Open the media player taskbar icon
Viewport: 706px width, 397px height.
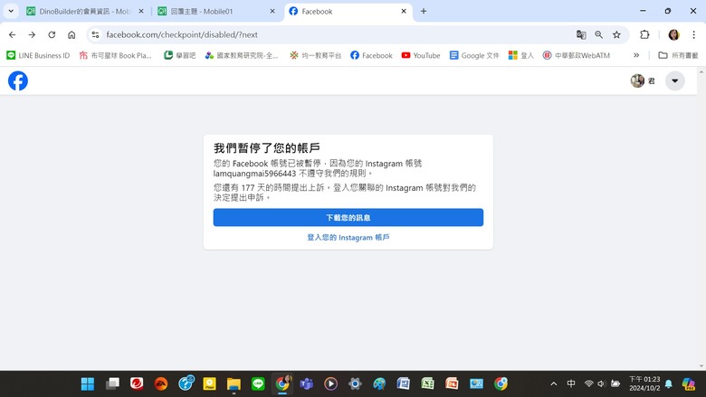pos(331,383)
